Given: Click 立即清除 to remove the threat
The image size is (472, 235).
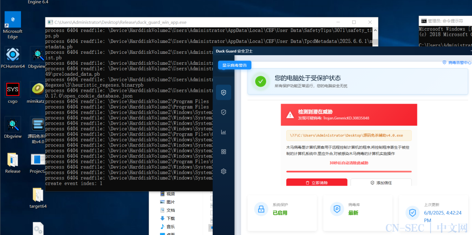Looking at the screenshot, I should (x=317, y=182).
